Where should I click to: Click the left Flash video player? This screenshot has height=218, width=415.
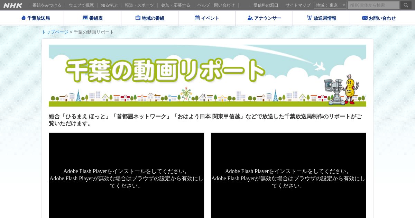127,175
